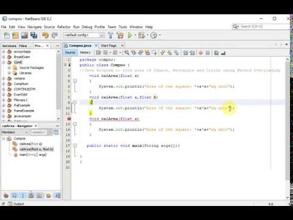Click the Find Previous Occurrence icon

tap(134, 53)
